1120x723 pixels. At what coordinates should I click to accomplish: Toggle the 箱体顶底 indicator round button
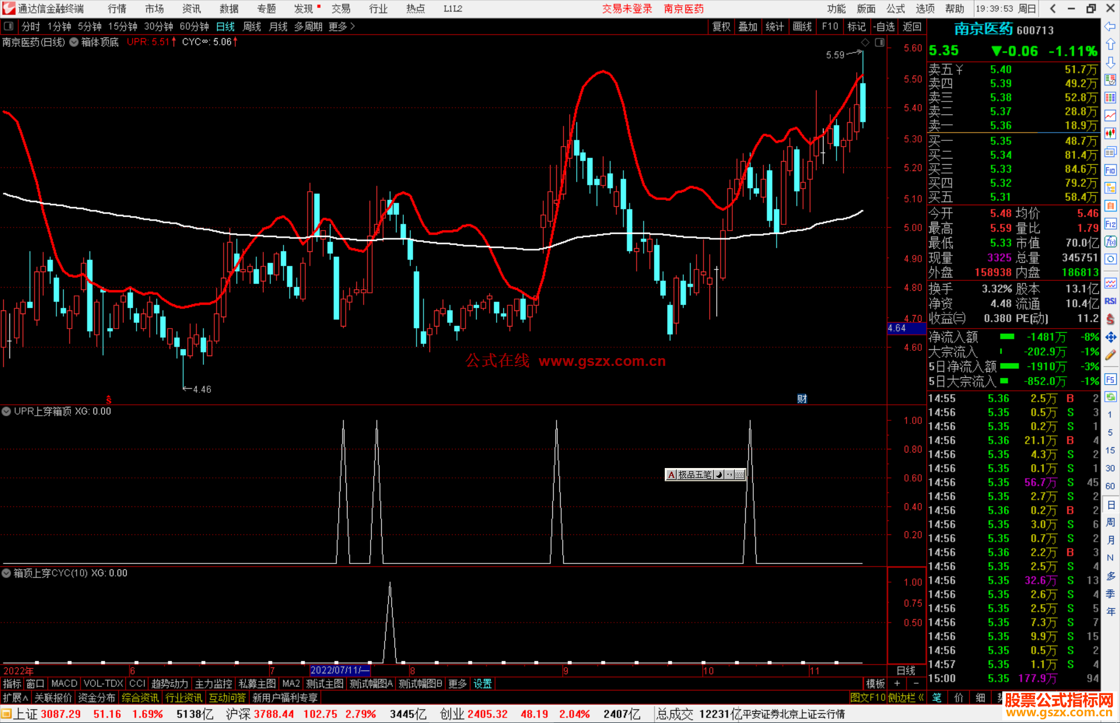click(x=74, y=42)
